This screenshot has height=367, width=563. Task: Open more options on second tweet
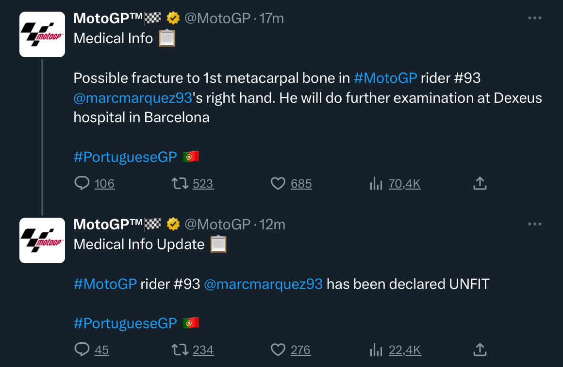tap(534, 224)
